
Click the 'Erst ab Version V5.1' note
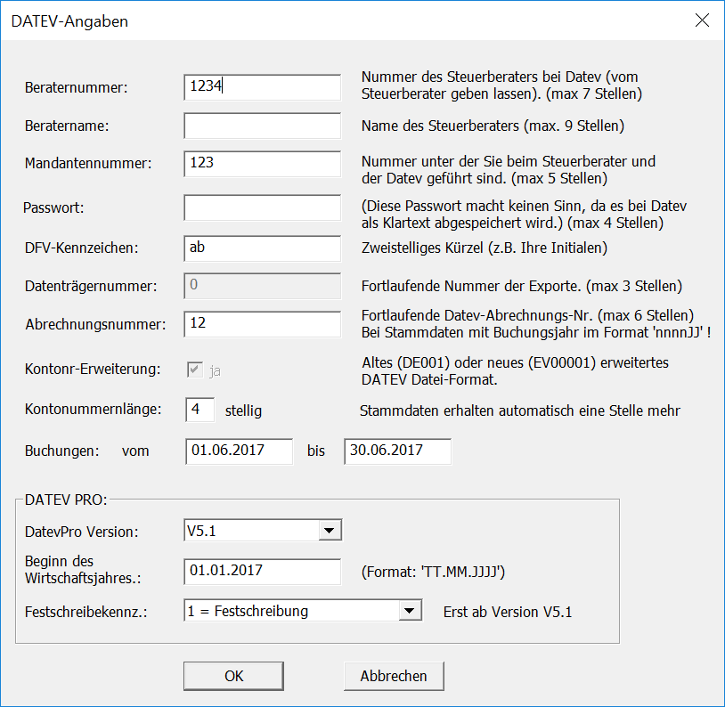(x=508, y=612)
